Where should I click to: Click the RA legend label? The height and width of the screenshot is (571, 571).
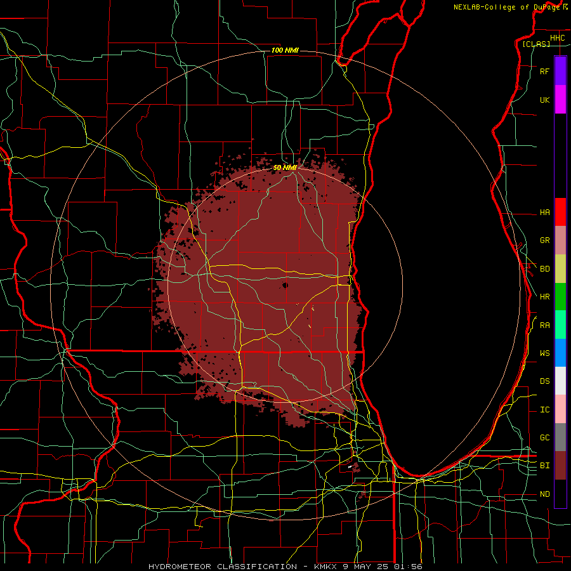[545, 325]
